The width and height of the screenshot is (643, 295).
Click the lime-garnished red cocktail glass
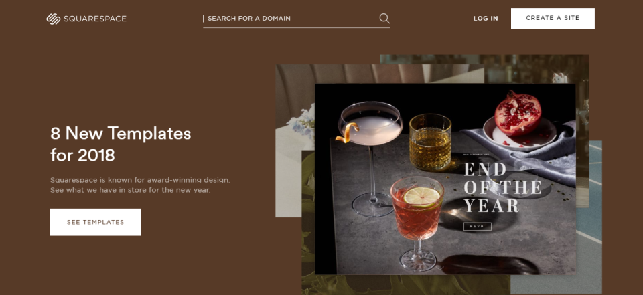click(417, 222)
